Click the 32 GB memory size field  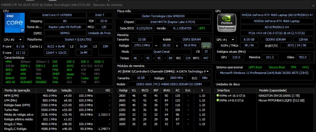pos(142,39)
